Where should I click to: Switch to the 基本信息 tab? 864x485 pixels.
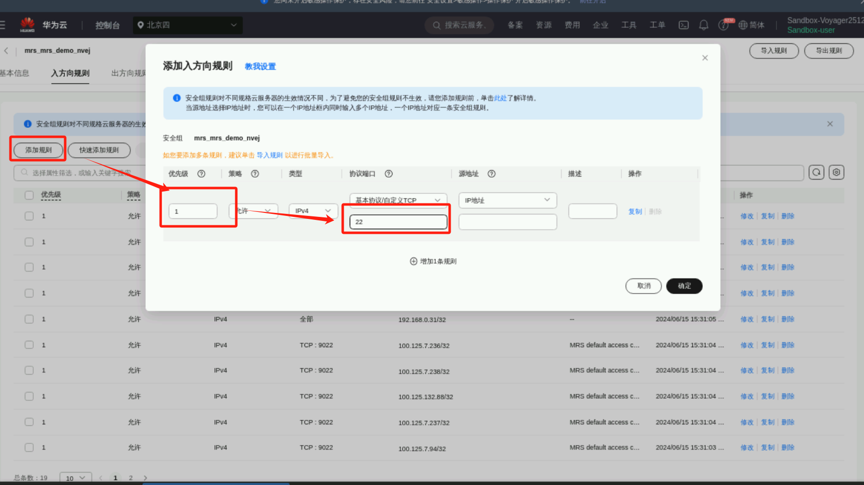point(14,73)
